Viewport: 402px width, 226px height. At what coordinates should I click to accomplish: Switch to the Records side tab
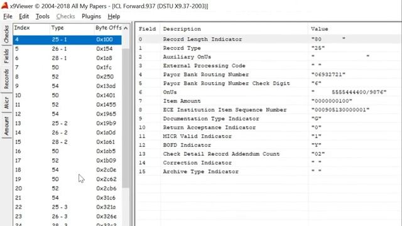tap(6, 78)
